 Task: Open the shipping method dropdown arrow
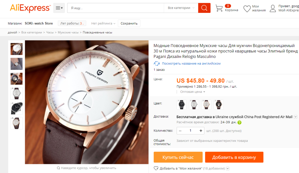(x=295, y=117)
